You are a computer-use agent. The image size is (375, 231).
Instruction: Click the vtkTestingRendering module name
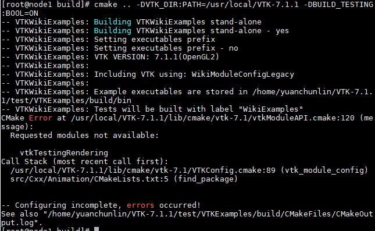[x=64, y=152]
